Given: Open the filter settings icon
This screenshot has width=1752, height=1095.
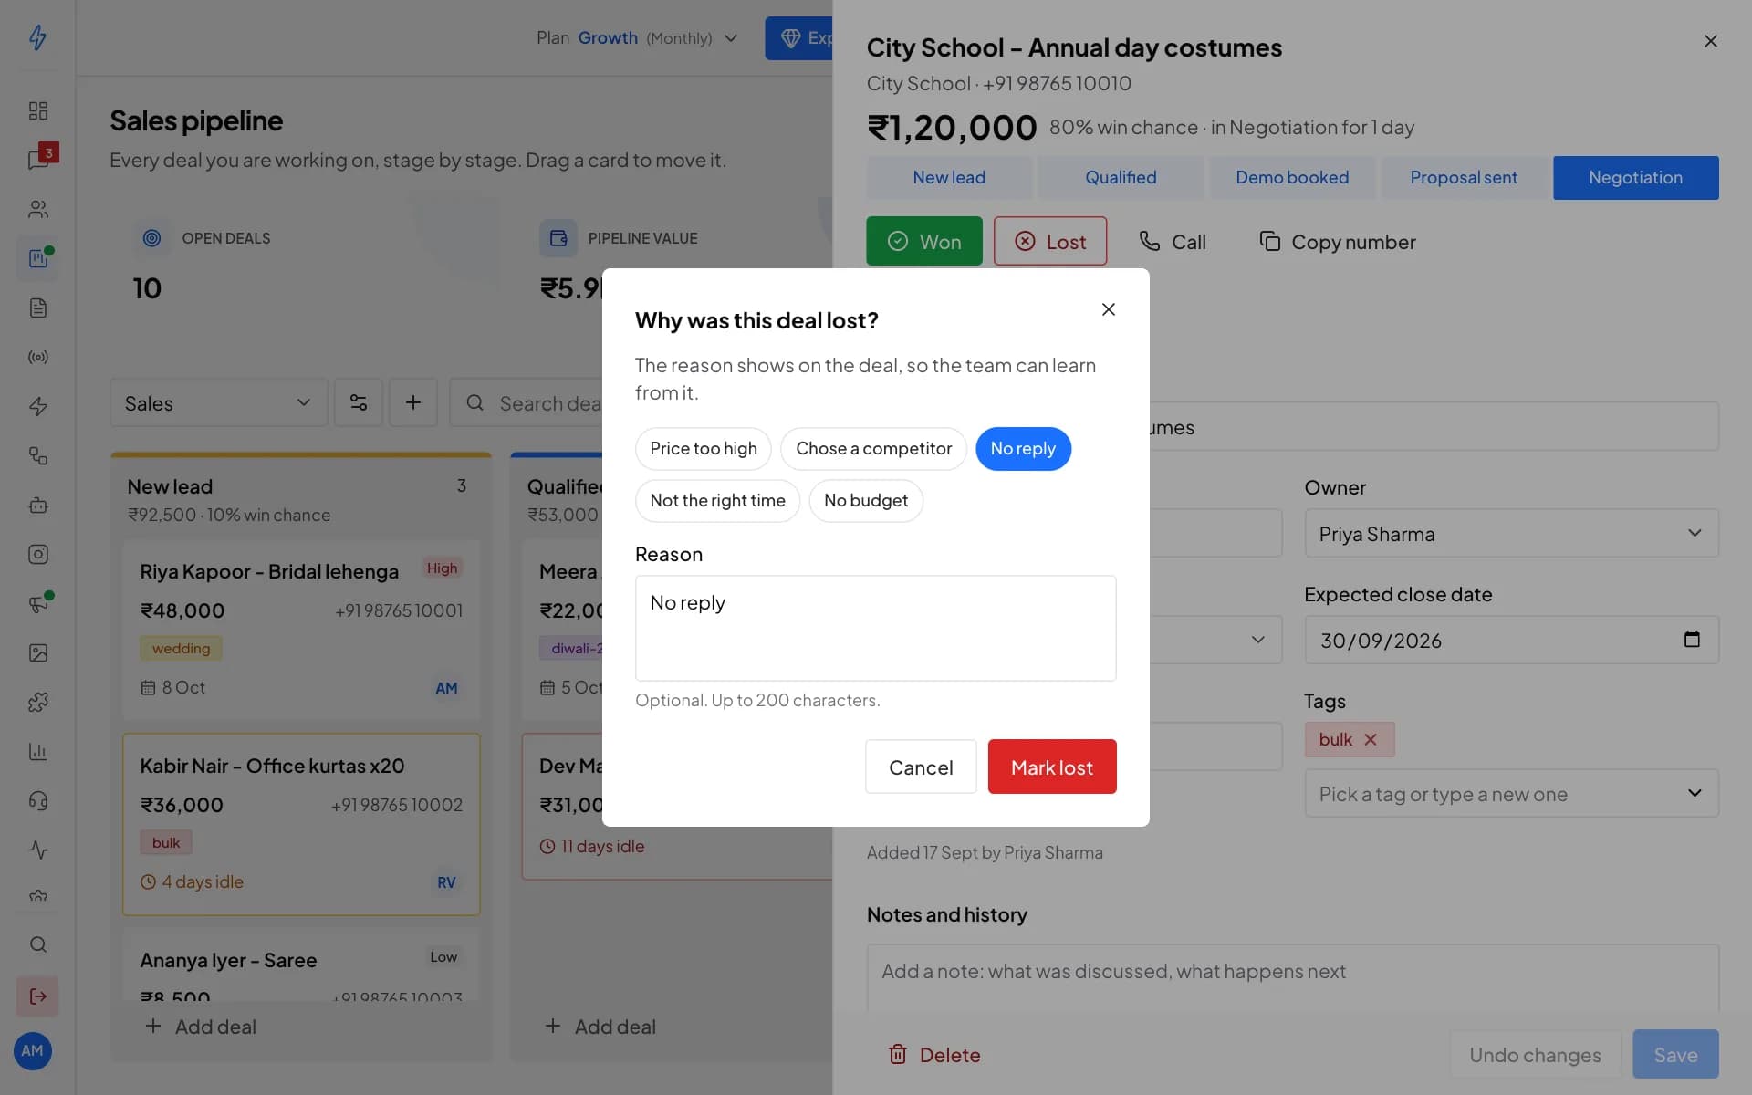Looking at the screenshot, I should [359, 403].
